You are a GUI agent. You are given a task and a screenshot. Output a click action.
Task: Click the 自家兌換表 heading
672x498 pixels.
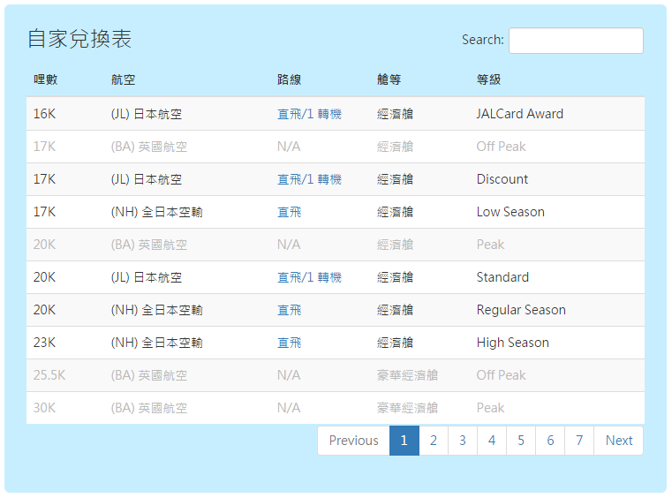point(79,39)
